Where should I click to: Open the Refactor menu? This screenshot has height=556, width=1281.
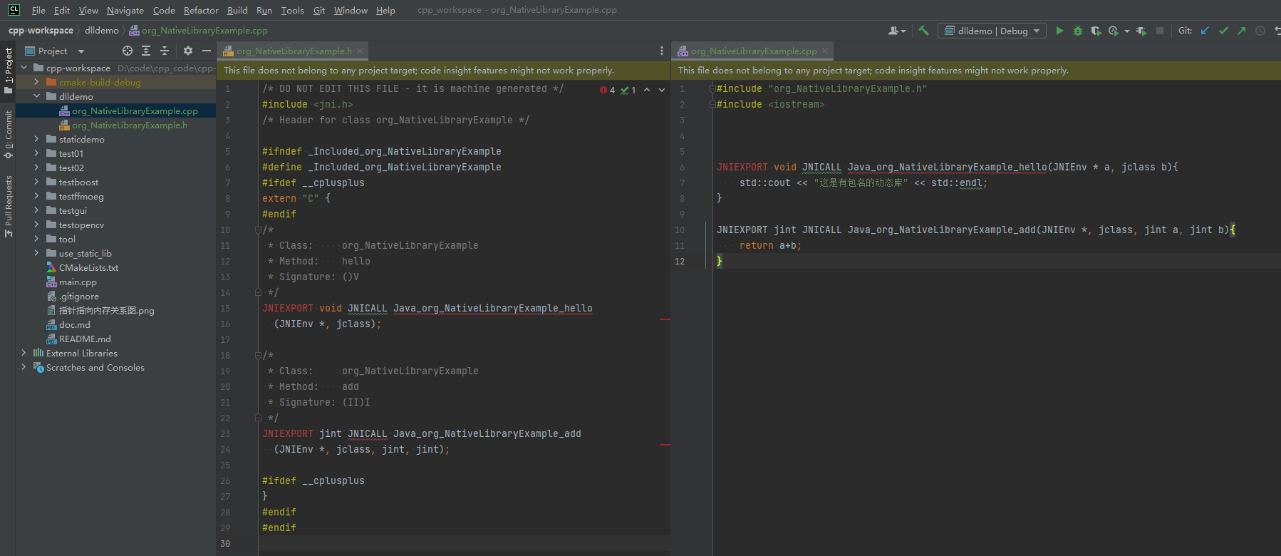pyautogui.click(x=201, y=10)
